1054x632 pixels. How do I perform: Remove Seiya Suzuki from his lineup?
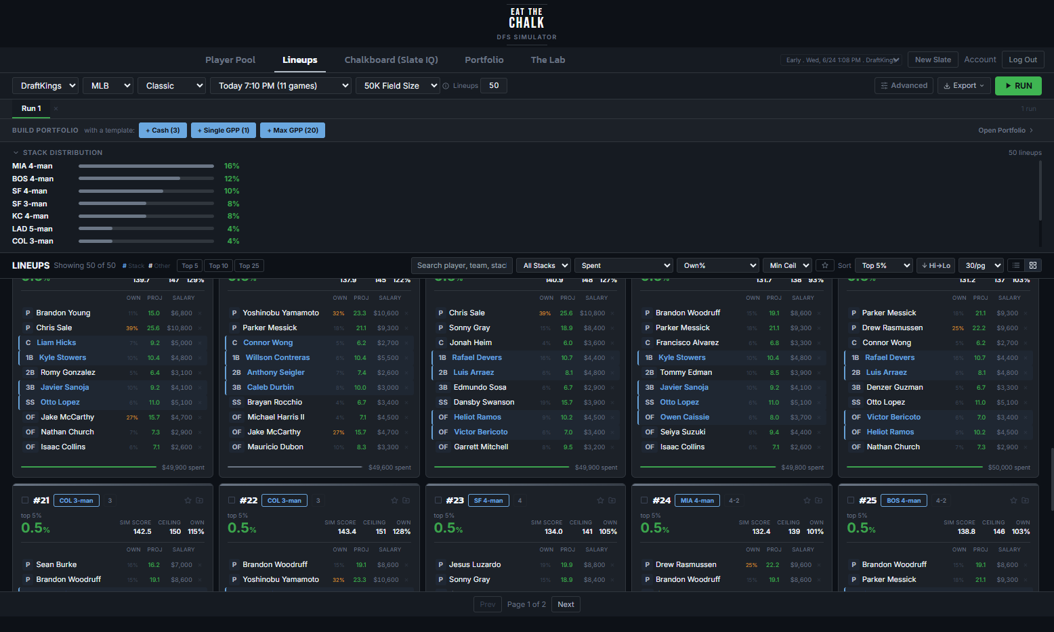pyautogui.click(x=820, y=432)
